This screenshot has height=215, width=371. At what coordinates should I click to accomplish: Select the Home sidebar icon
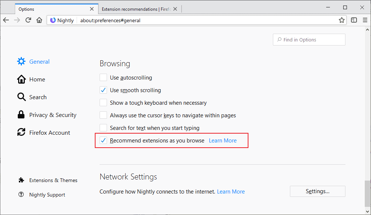[21, 79]
